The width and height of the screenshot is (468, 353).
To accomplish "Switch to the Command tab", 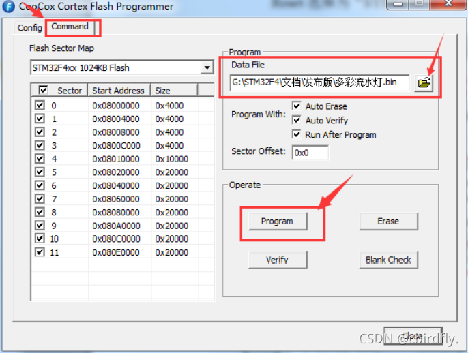I will tap(70, 27).
